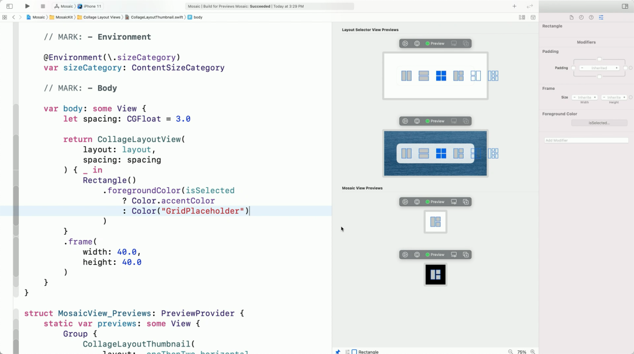The height and width of the screenshot is (354, 634).
Task: Zoom in the preview canvas
Action: coord(532,352)
